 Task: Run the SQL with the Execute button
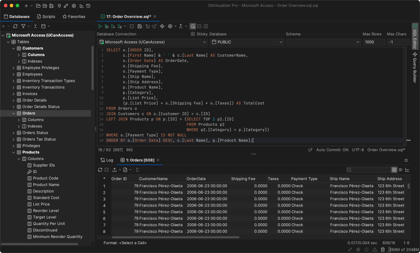click(100, 26)
